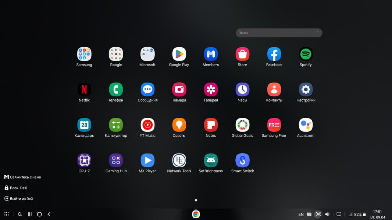Open the Netflix app
Image resolution: width=392 pixels, height=220 pixels.
tap(84, 89)
